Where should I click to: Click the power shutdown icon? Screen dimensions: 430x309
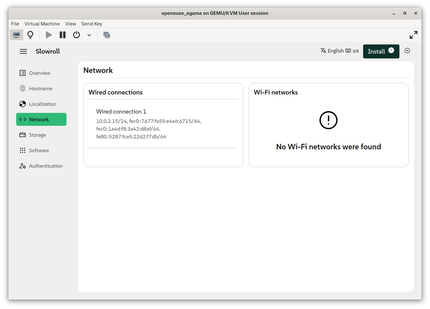coord(77,35)
